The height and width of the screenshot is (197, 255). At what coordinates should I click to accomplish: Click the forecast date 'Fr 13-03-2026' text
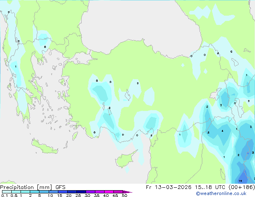point(169,187)
